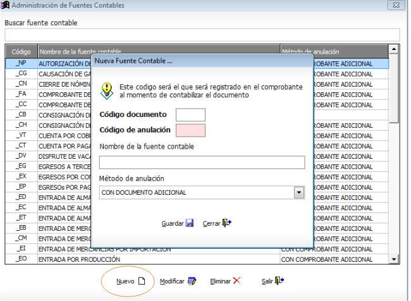The image size is (411, 301).
Task: Click the Código column header
Action: 21,52
